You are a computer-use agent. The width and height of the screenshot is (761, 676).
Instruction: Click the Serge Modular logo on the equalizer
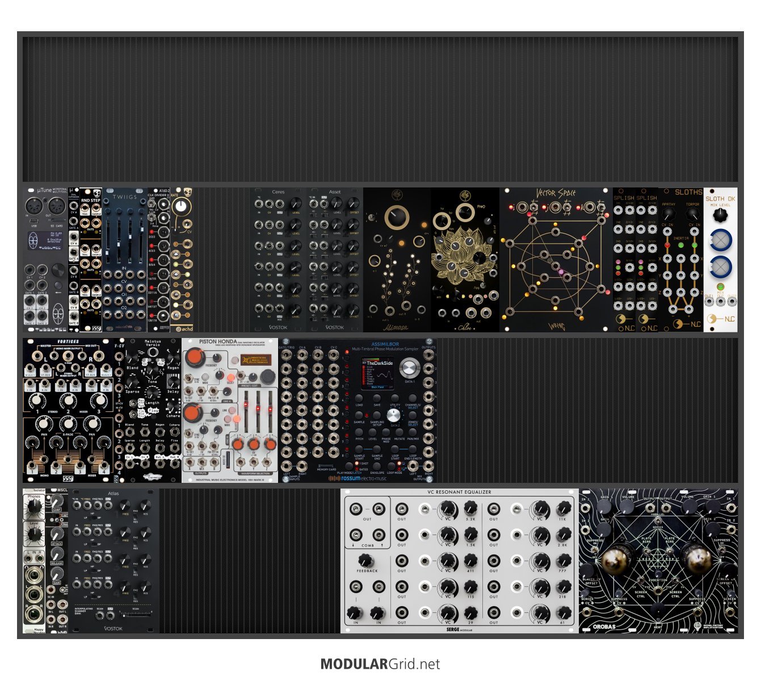point(460,629)
